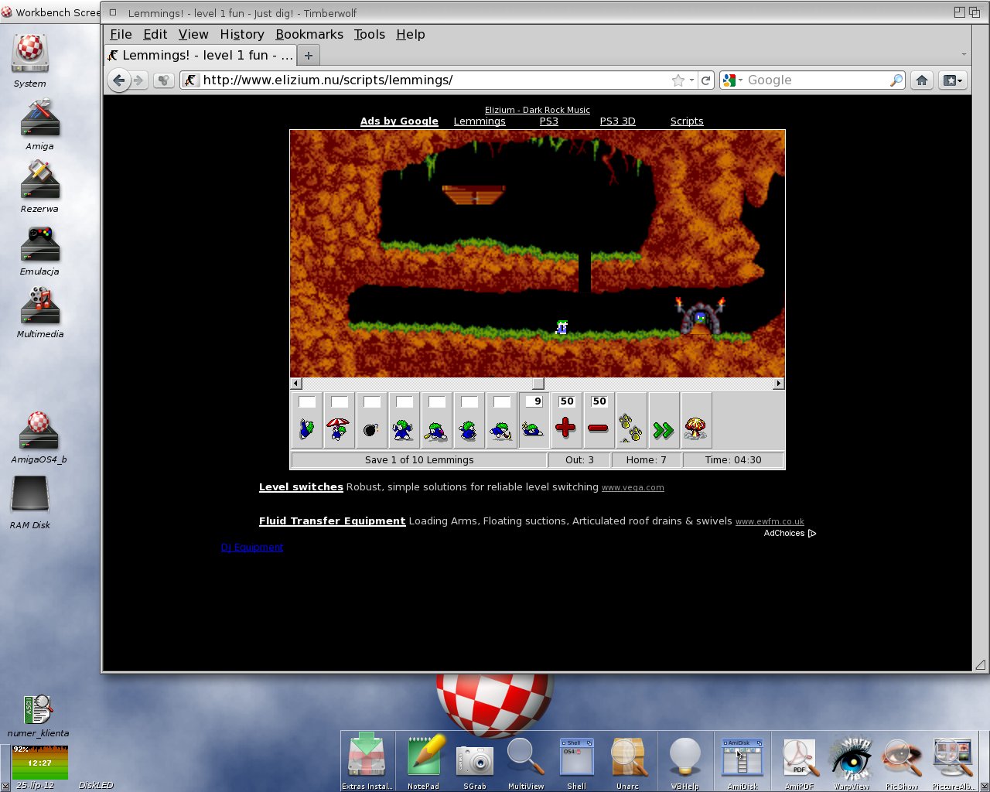Select the Digger skill with 9 left
The width and height of the screenshot is (990, 792).
534,419
